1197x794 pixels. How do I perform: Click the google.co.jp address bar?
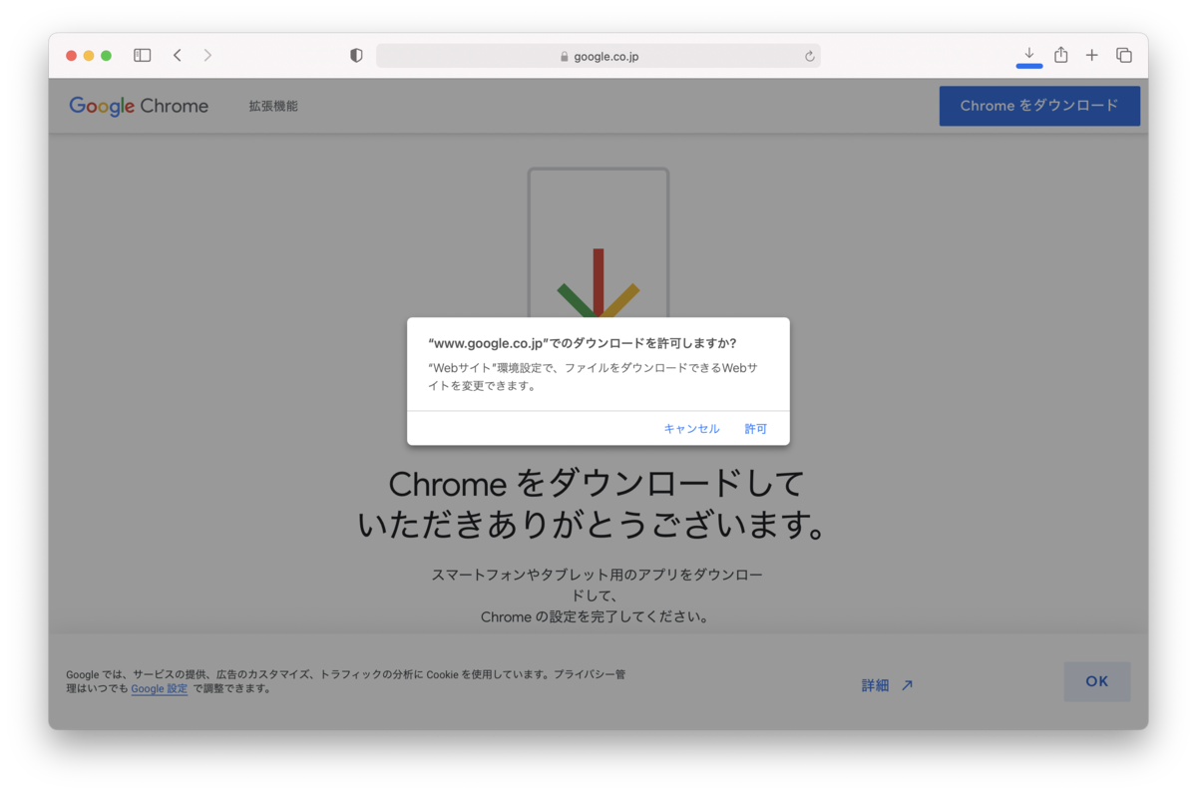tap(598, 56)
